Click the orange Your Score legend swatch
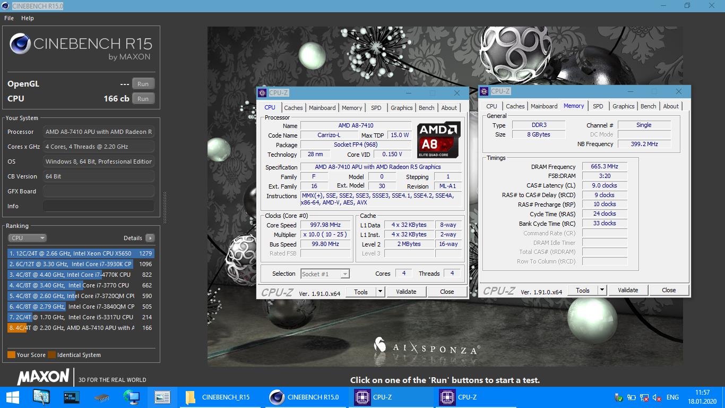Screen dimensions: 725x408 11,355
